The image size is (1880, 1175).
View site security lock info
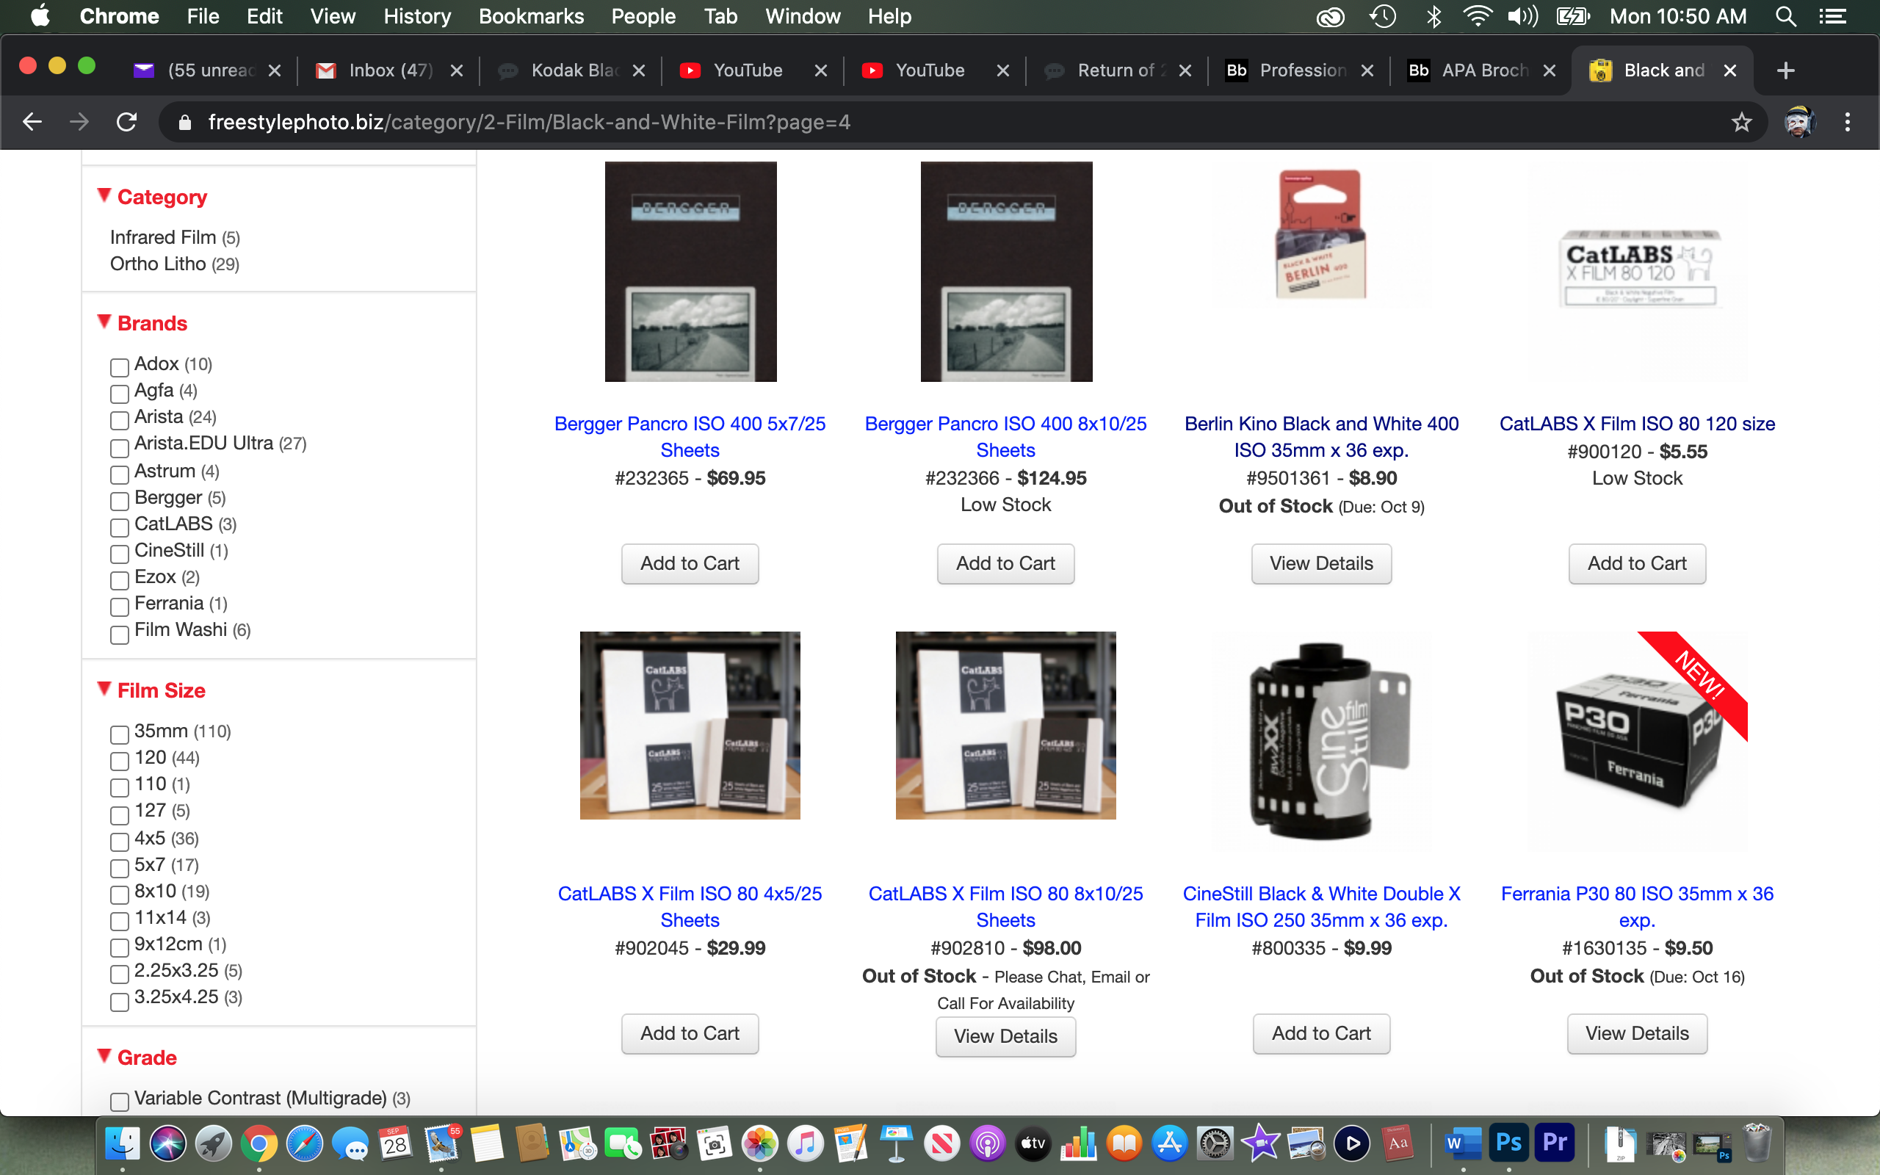point(184,122)
